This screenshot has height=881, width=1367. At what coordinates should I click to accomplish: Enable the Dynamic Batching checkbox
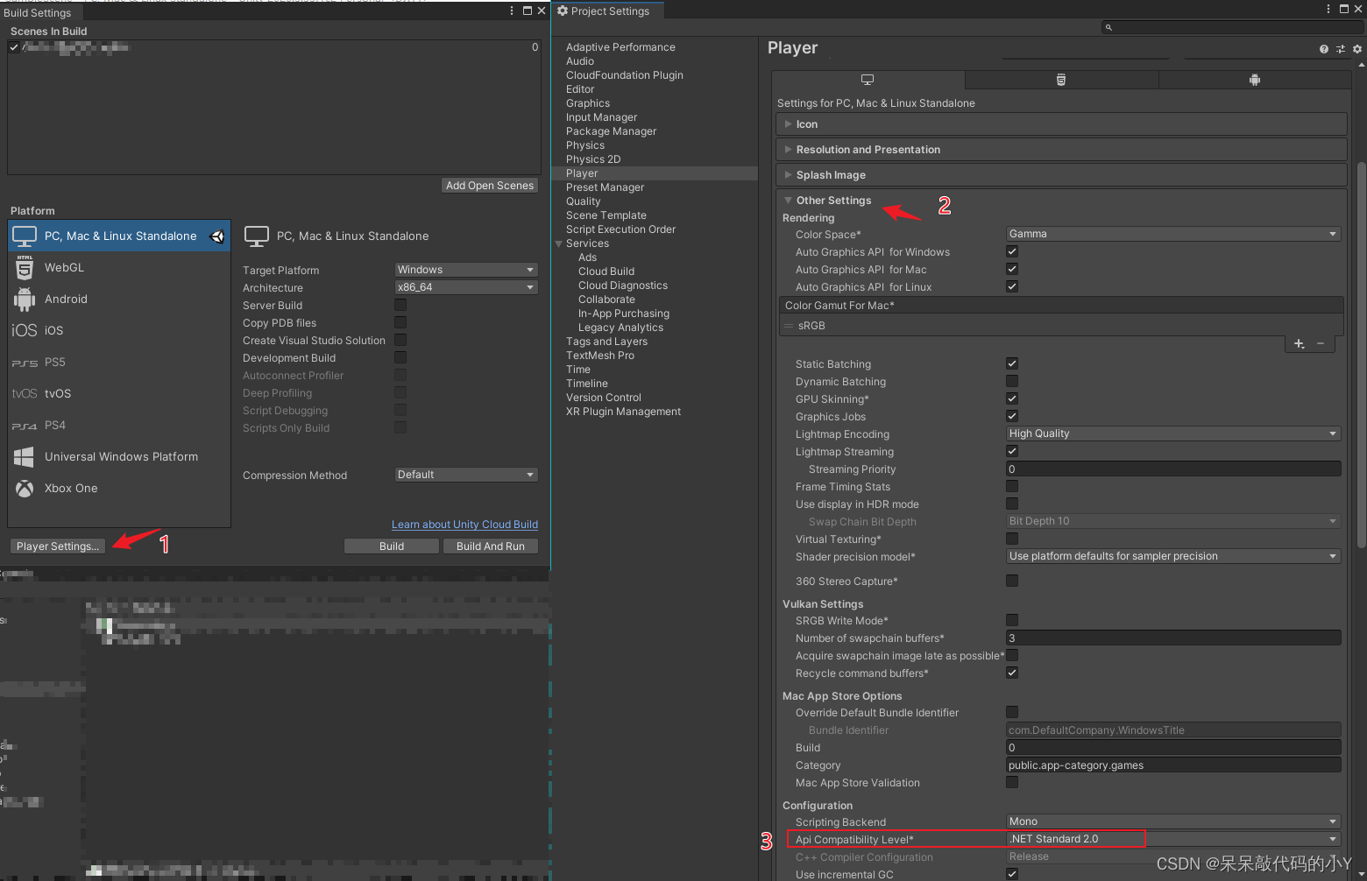[x=1012, y=381]
